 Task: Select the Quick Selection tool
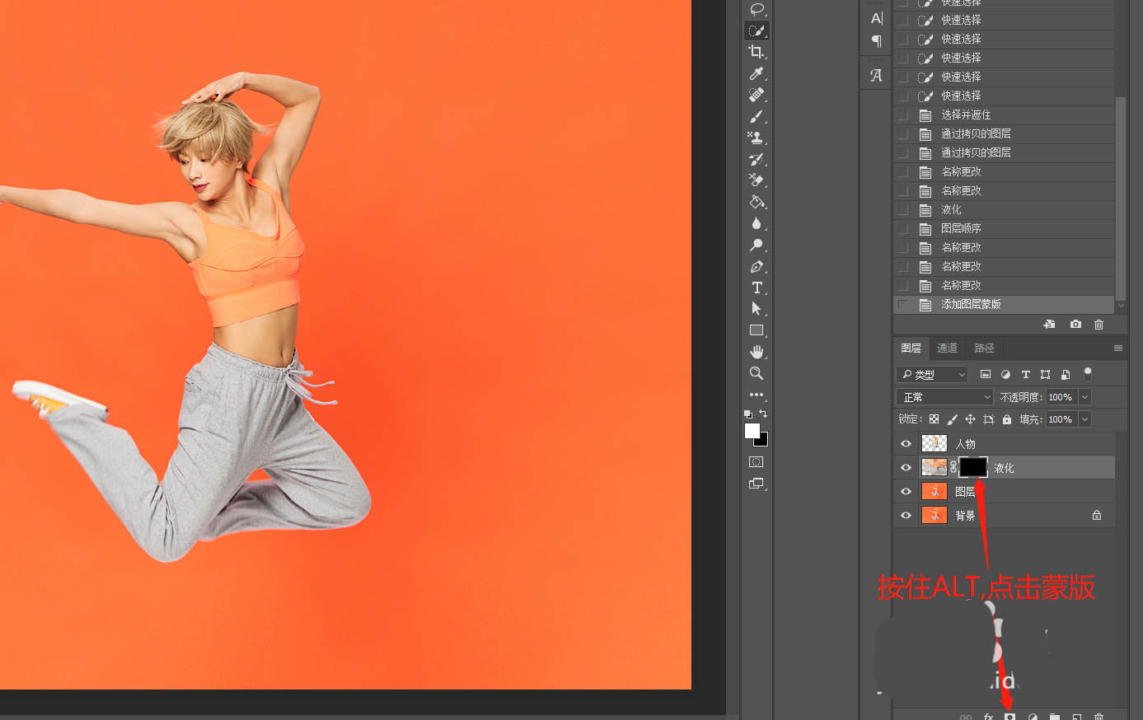pyautogui.click(x=757, y=30)
